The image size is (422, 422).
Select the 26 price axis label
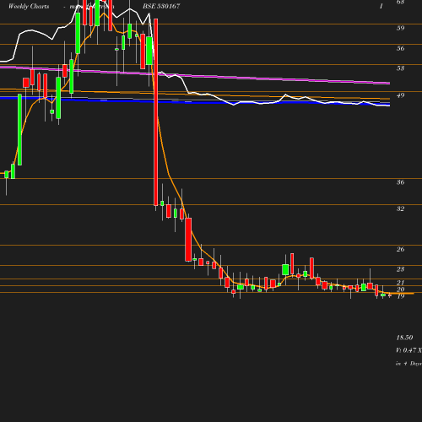tap(400, 249)
